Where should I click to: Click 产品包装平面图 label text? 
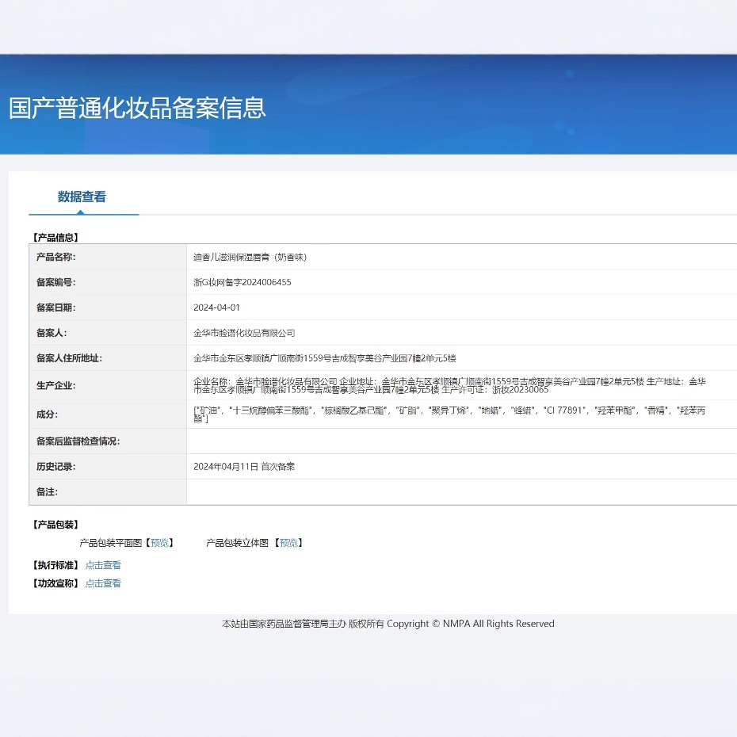tap(110, 543)
